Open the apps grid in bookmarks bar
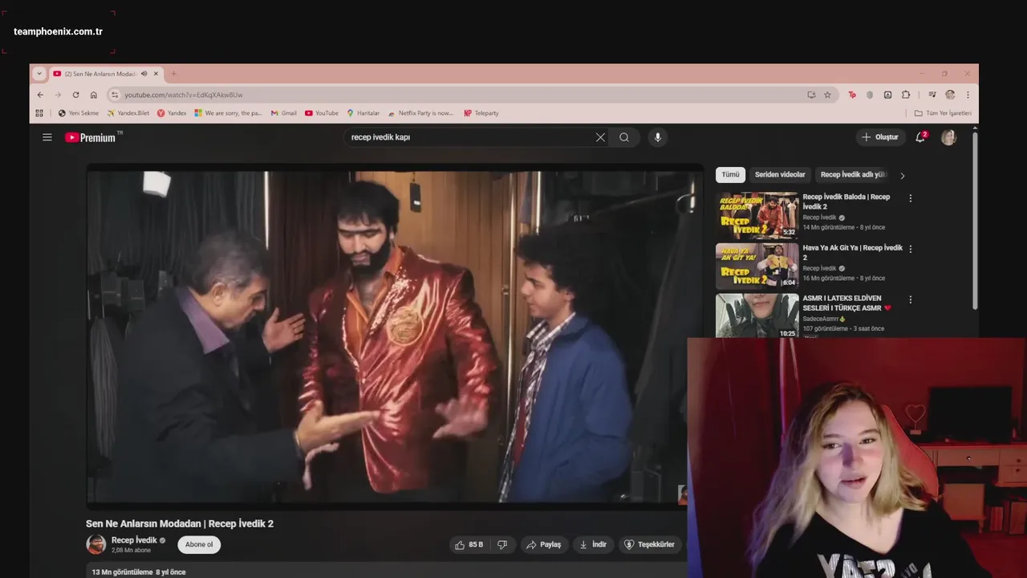1027x578 pixels. [39, 113]
